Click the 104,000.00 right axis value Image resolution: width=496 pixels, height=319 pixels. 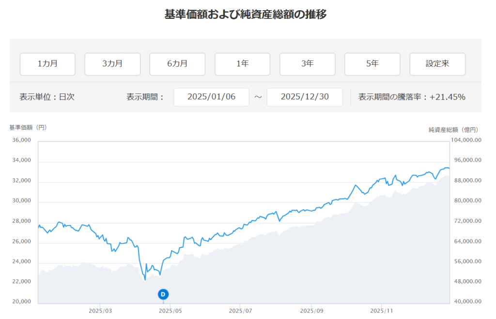coord(466,140)
